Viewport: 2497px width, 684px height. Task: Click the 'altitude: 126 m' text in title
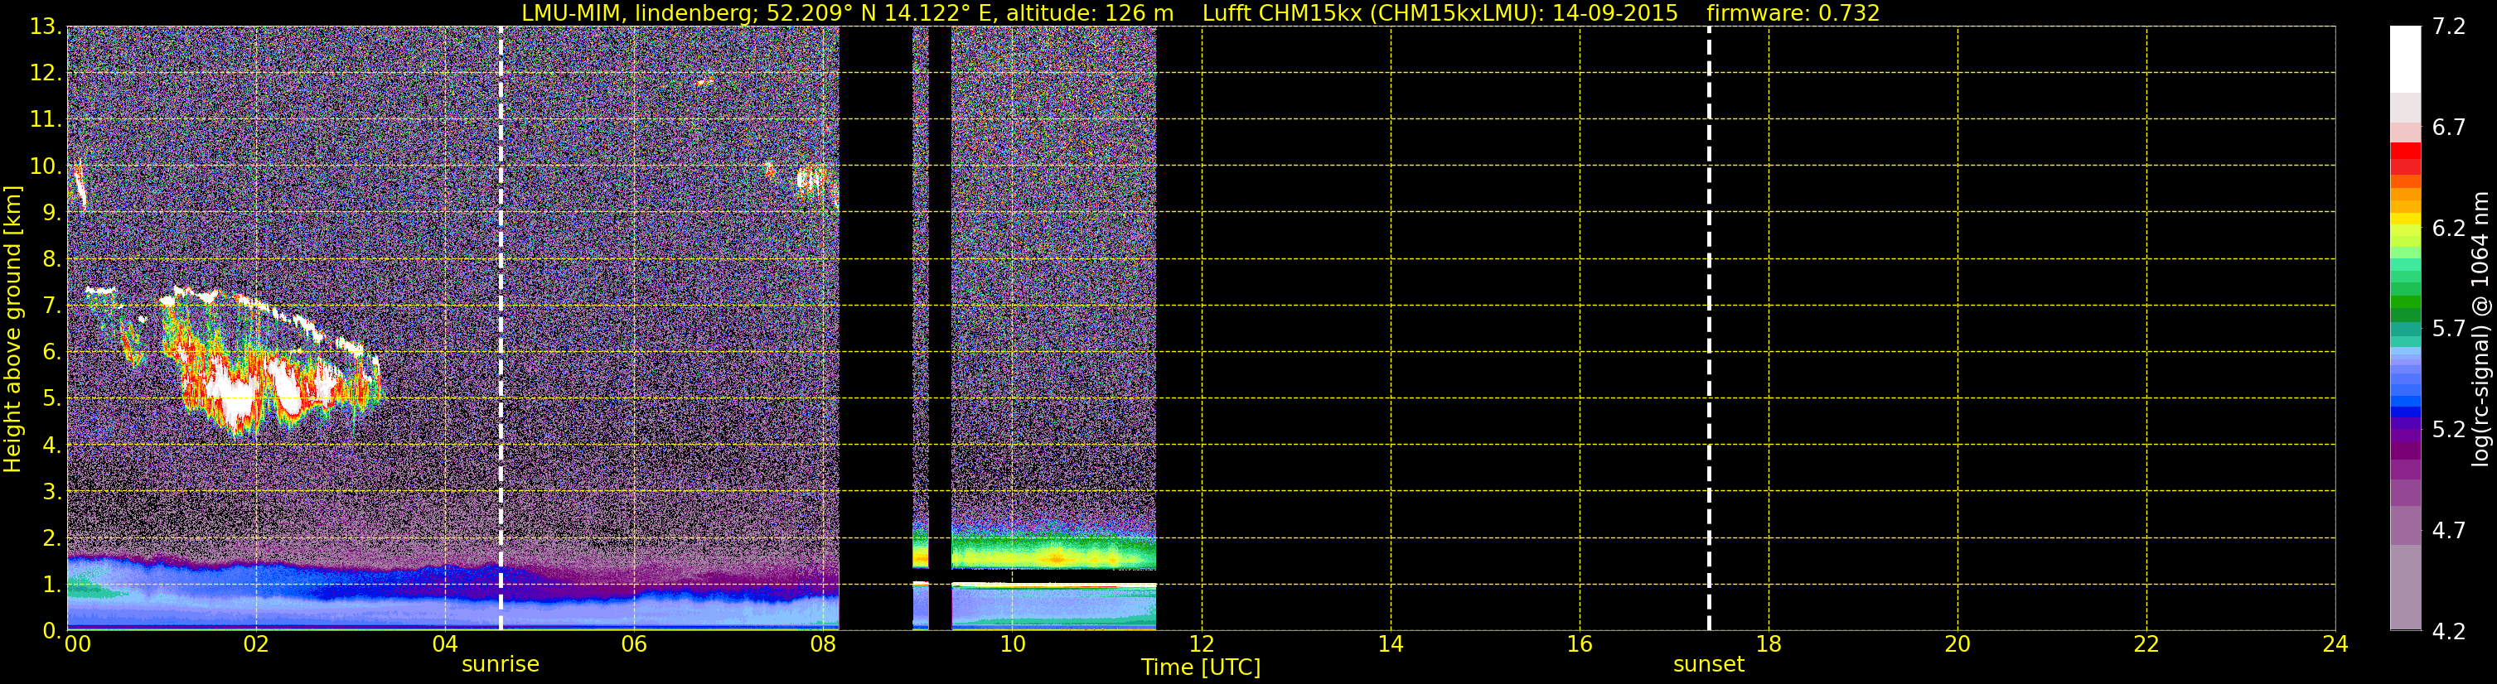pos(1090,13)
